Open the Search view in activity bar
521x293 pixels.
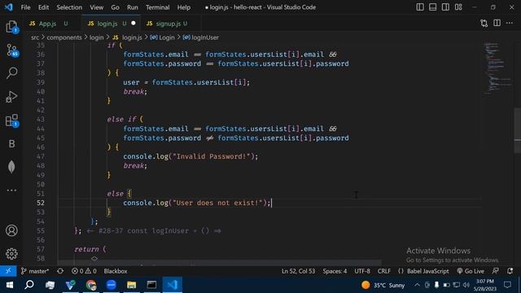11,72
